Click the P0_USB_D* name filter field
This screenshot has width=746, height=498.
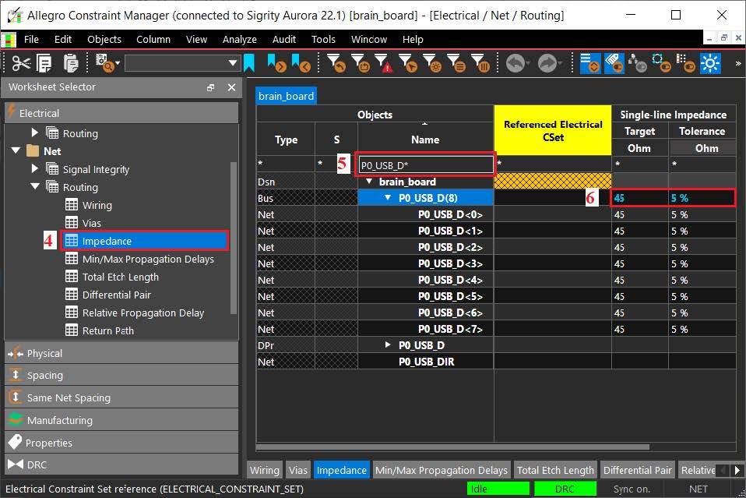(425, 164)
